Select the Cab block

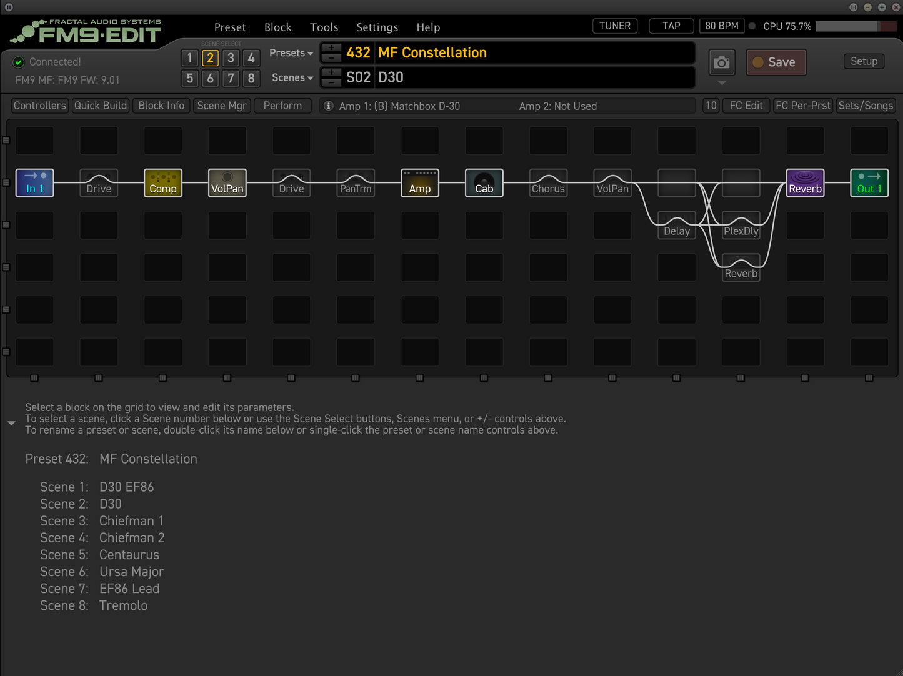click(x=484, y=182)
